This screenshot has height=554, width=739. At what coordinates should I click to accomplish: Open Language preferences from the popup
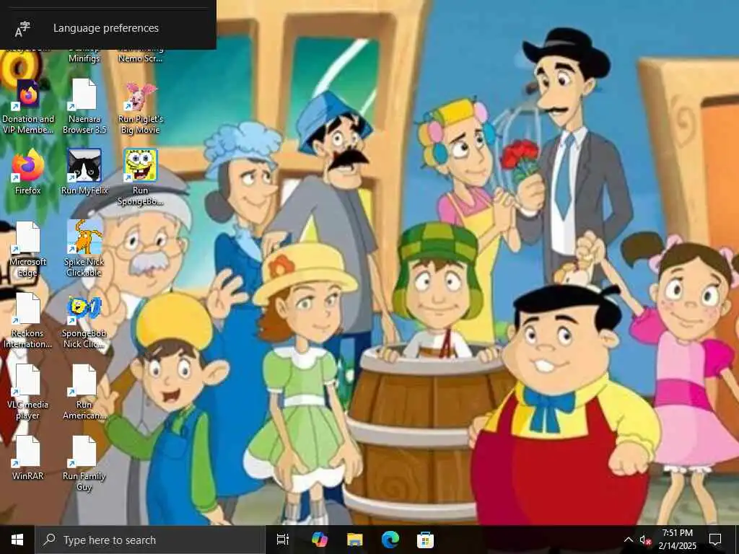108,28
